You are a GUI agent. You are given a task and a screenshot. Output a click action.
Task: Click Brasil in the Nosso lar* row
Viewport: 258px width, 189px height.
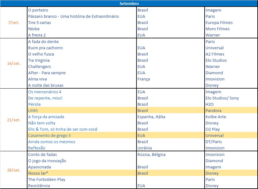[x=143, y=173]
